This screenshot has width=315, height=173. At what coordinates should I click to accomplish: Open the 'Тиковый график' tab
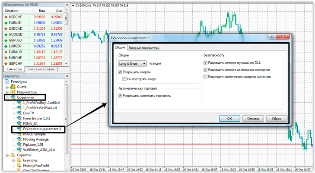click(x=41, y=69)
